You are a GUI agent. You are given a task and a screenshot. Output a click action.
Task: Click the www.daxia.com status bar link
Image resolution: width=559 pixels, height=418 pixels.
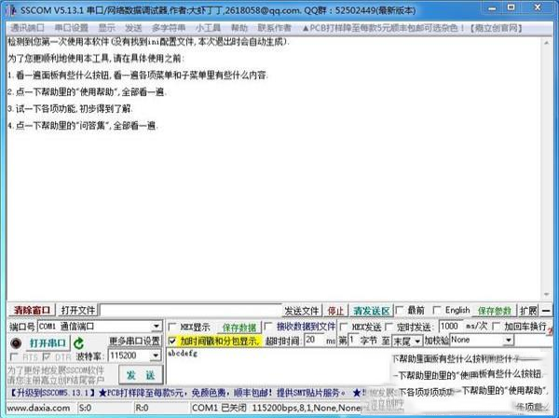pyautogui.click(x=35, y=409)
